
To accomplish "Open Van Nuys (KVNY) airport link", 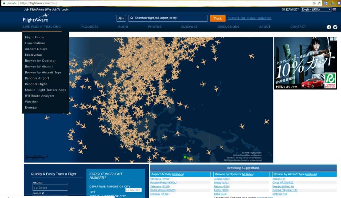I will coord(160,179).
